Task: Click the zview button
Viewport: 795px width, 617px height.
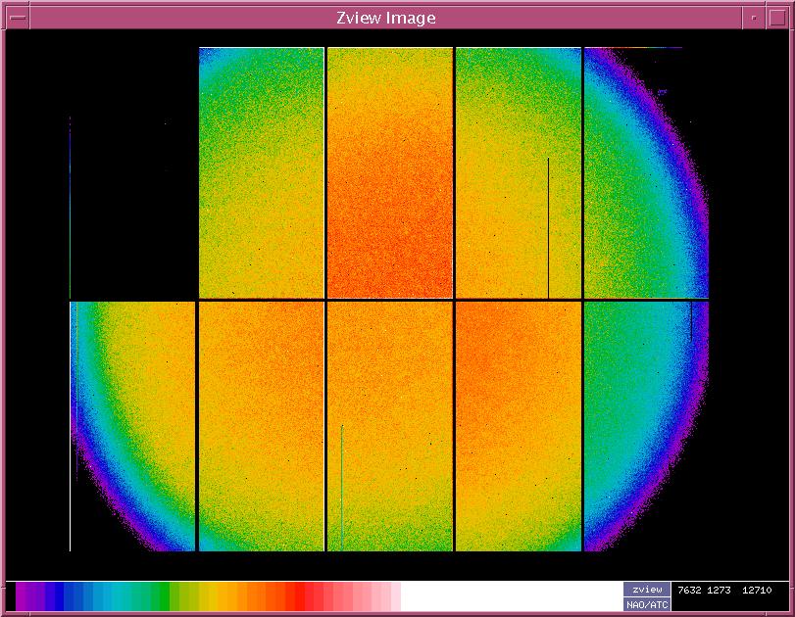Action: point(647,590)
